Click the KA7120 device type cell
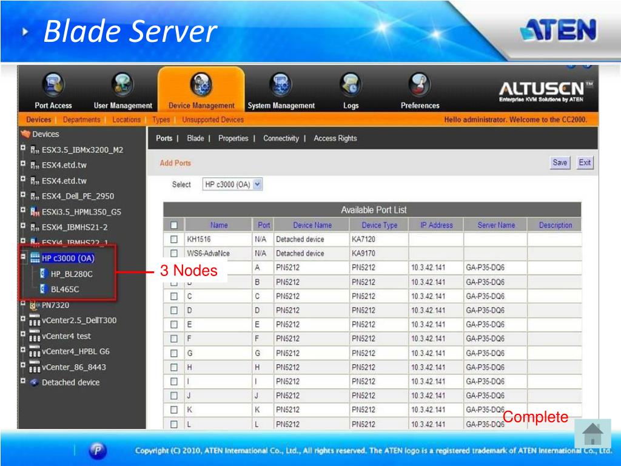Viewport: 621px width, 466px height. (x=379, y=239)
